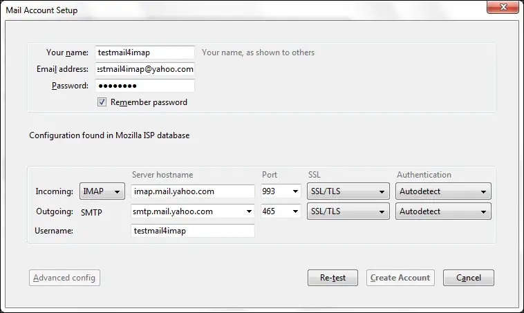524x313 pixels.
Task: Cancel the mail account setup
Action: (469, 278)
